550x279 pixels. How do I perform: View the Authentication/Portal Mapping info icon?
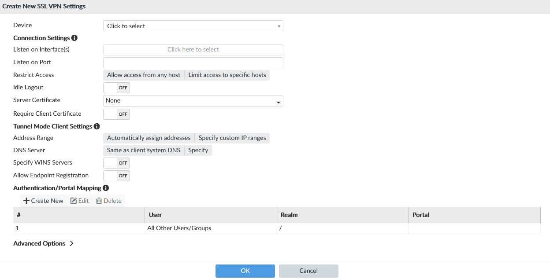105,188
